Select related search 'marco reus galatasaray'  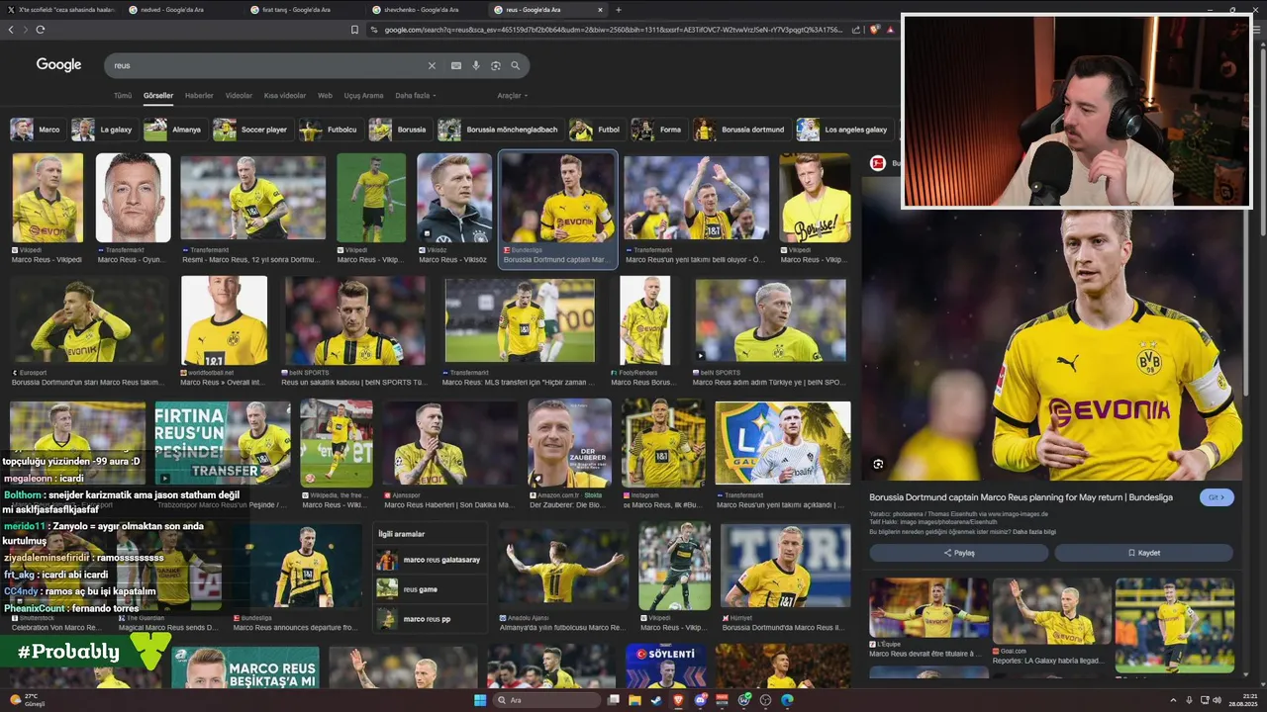pyautogui.click(x=431, y=560)
